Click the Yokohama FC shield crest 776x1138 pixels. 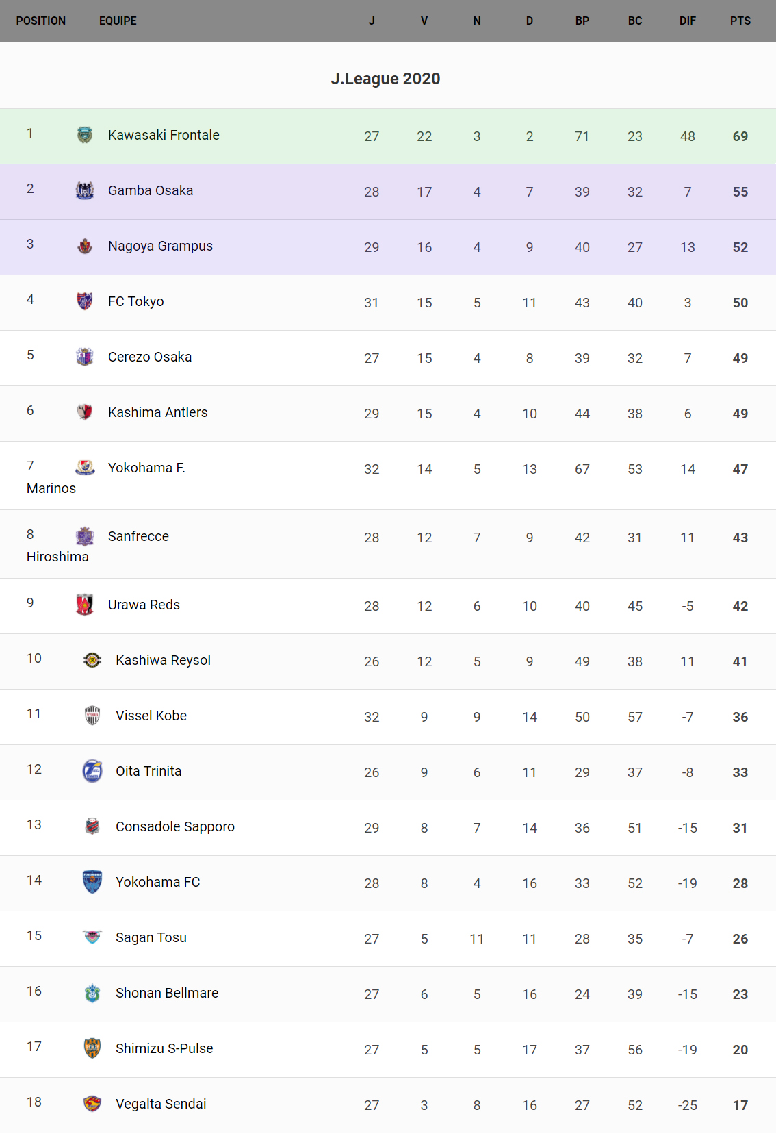(92, 882)
